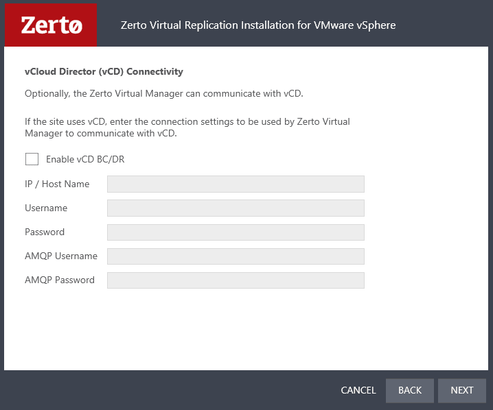Select the Username input field
The height and width of the screenshot is (410, 493).
(x=236, y=208)
